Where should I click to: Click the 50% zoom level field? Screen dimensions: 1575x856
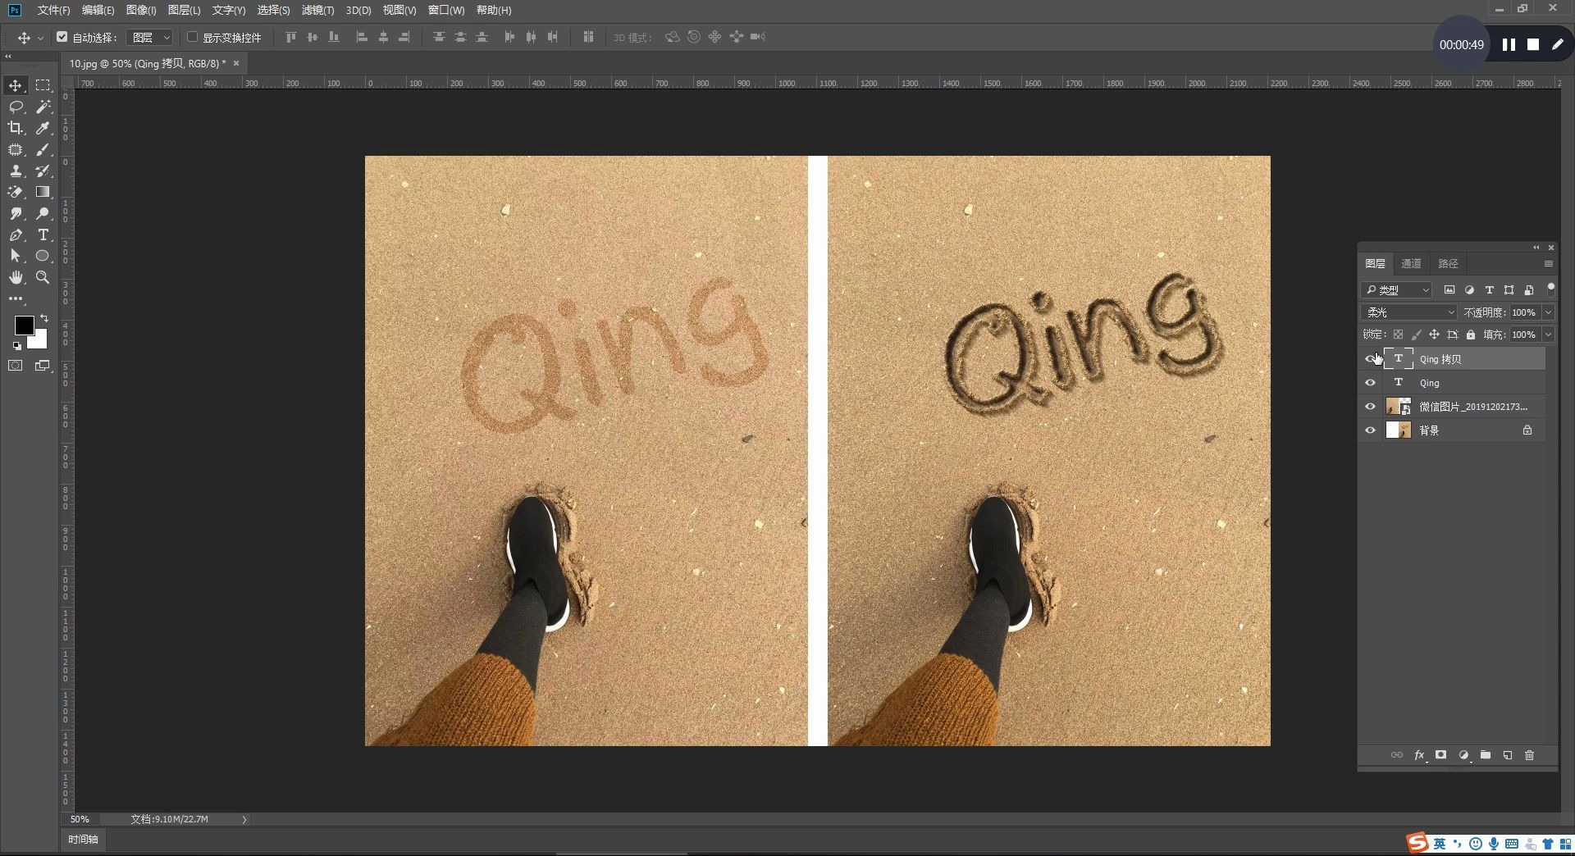80,819
